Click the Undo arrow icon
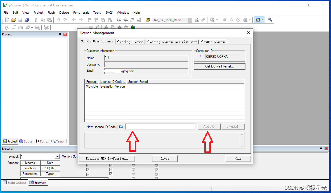Screen dimensions: 331x193 coord(58,20)
